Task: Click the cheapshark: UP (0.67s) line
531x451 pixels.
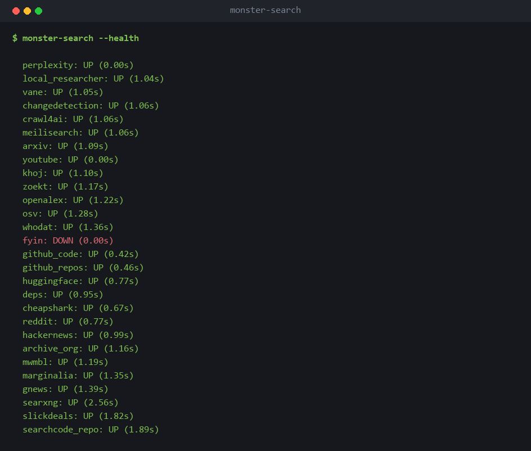Action: [78, 309]
